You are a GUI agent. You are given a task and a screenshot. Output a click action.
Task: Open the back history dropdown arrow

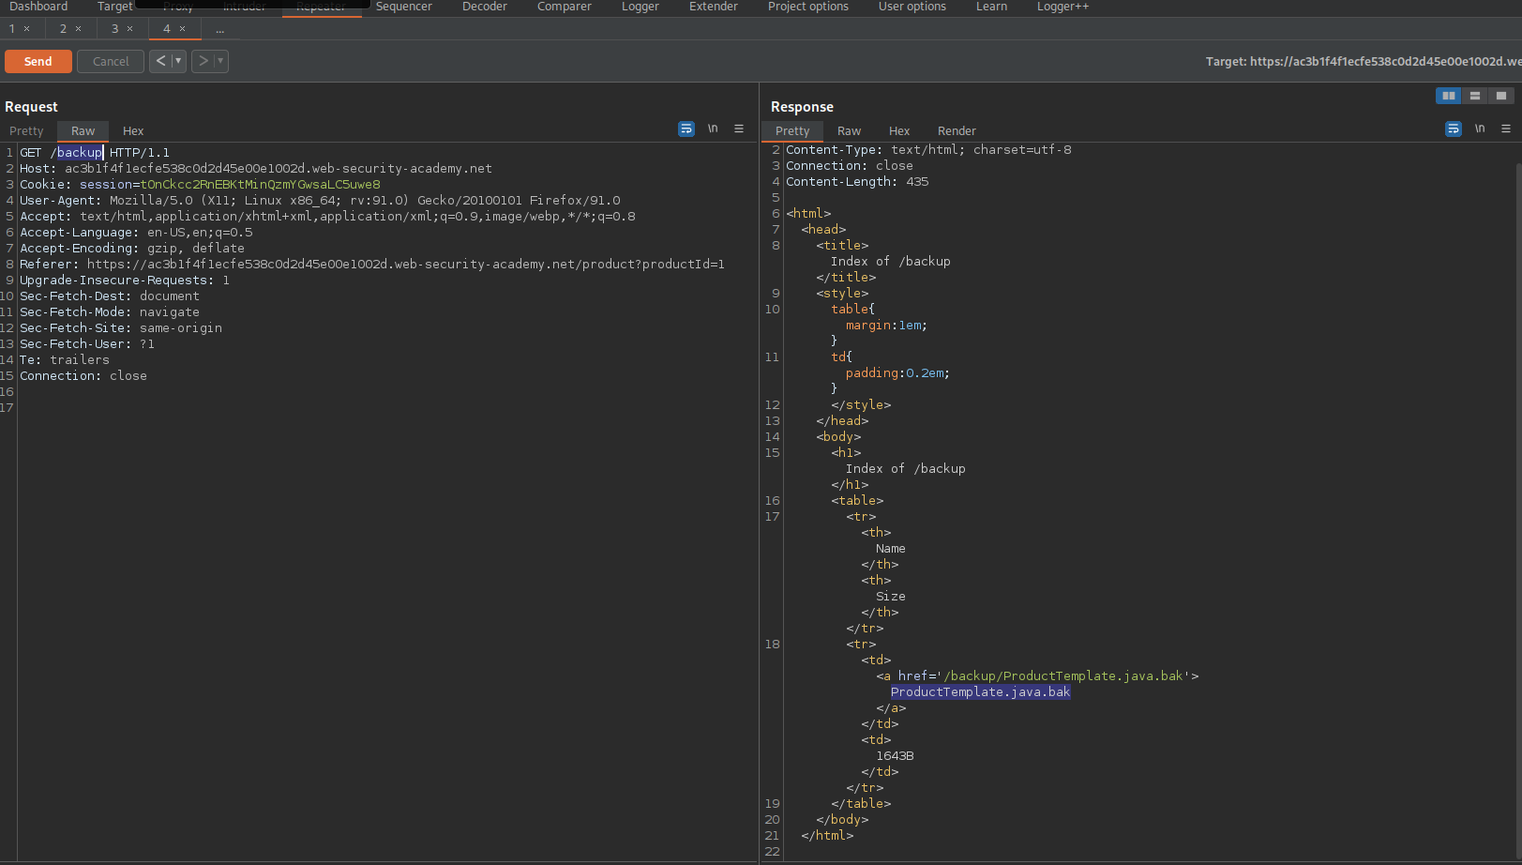(x=178, y=61)
